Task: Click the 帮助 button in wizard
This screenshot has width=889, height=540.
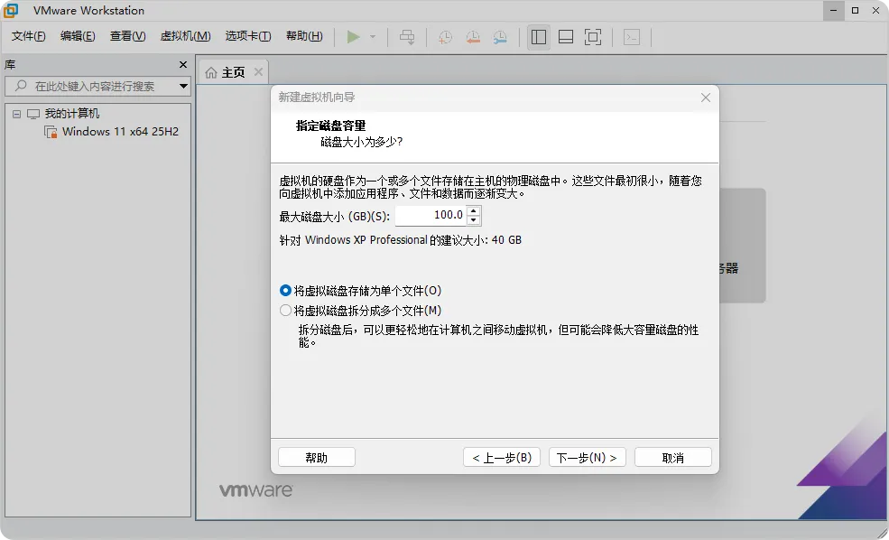Action: pos(317,457)
